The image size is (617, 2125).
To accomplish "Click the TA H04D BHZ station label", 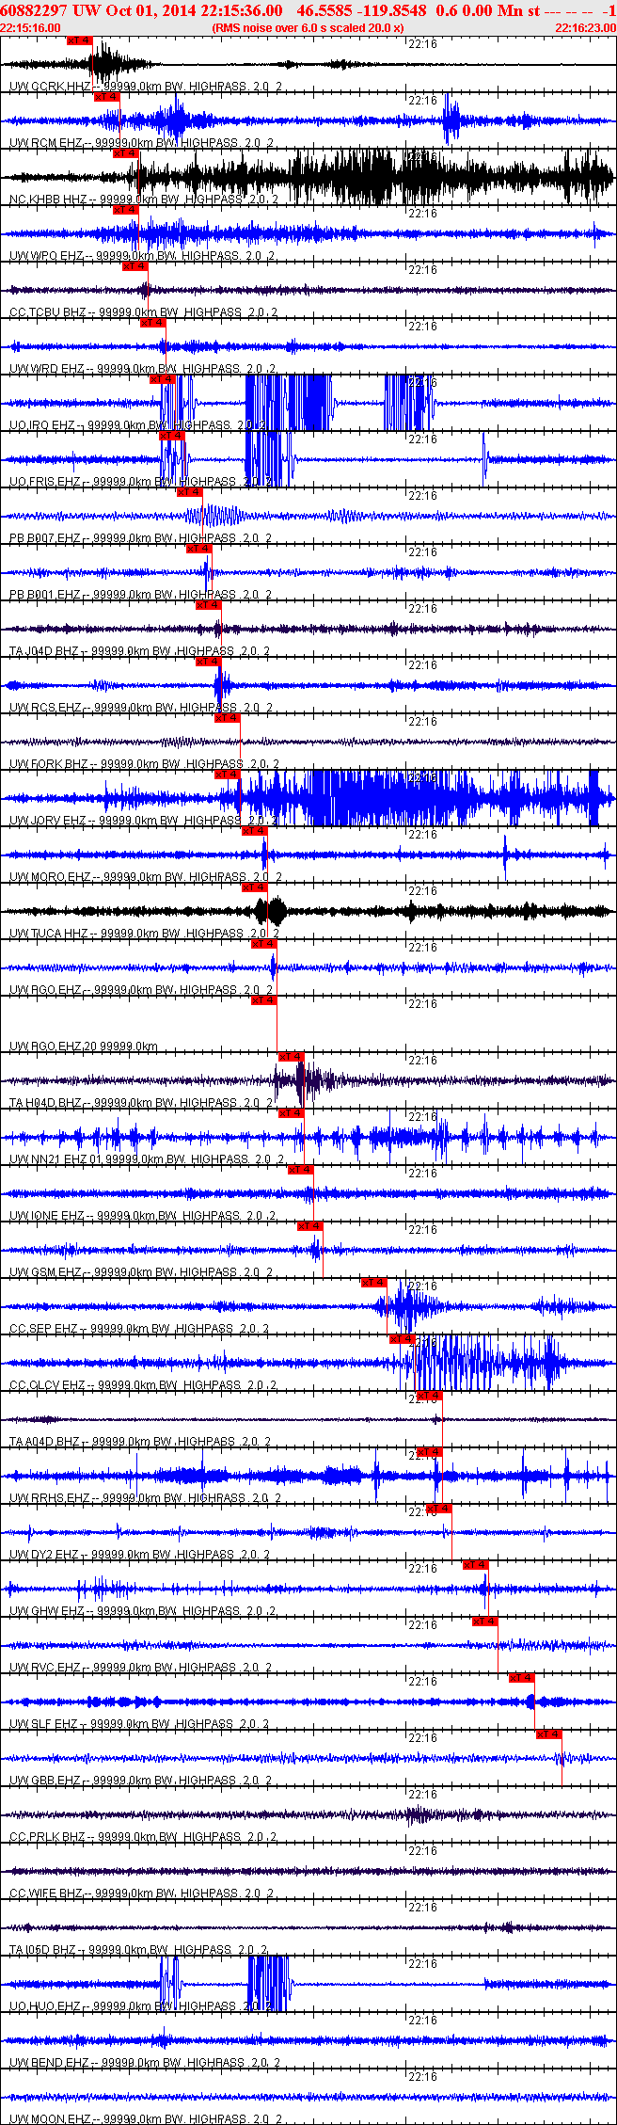I will 141,1103.
